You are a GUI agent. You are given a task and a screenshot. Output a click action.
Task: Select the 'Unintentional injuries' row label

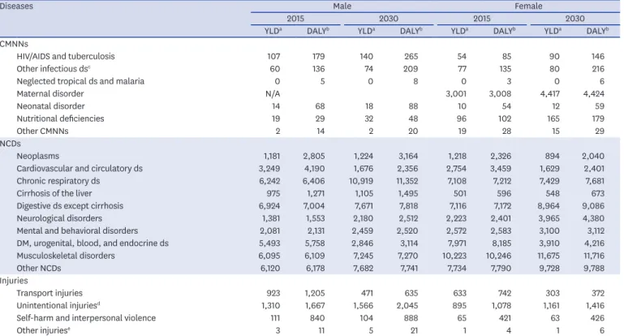coord(58,305)
